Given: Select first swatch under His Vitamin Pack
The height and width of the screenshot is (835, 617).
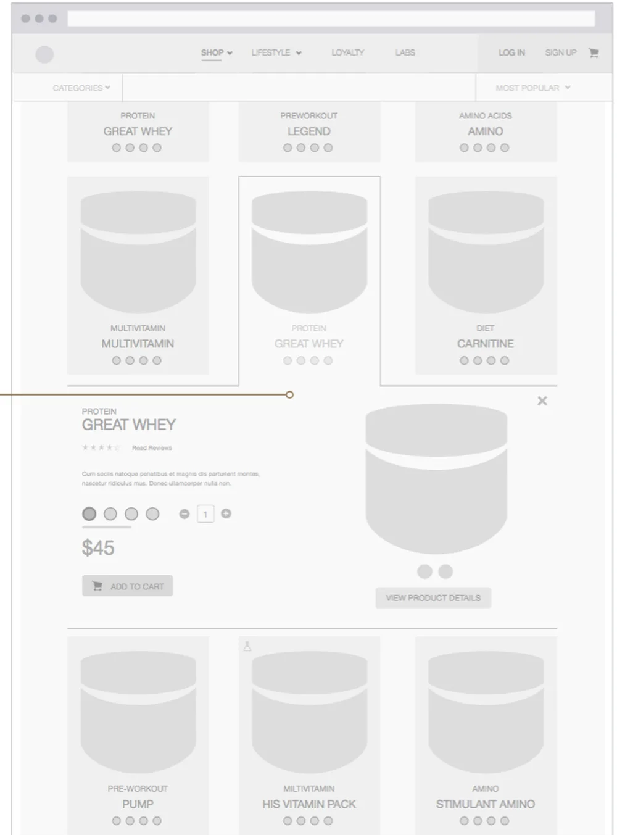Looking at the screenshot, I should 288,821.
